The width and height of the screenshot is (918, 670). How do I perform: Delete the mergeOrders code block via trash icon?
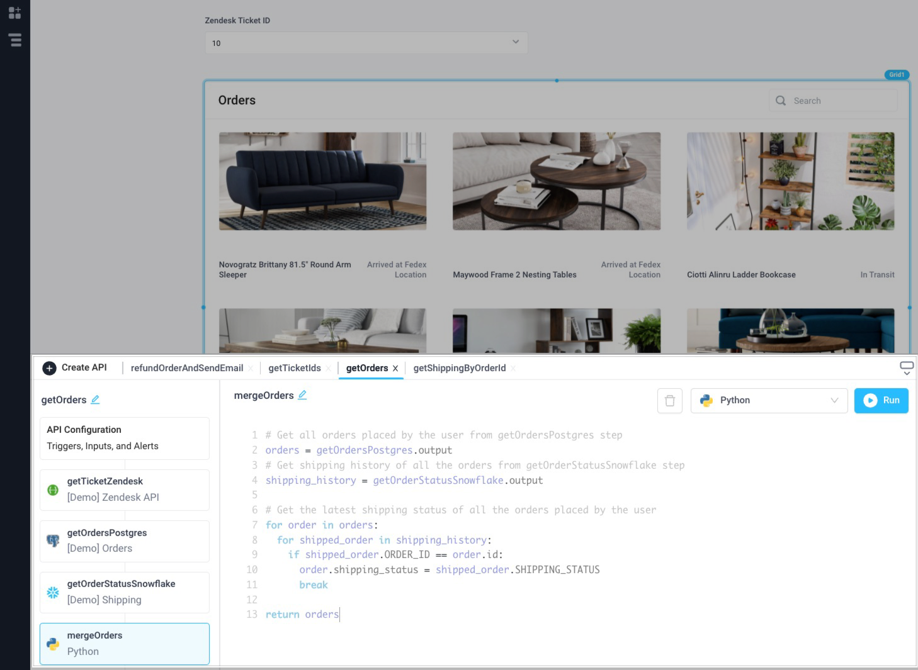[x=669, y=400]
